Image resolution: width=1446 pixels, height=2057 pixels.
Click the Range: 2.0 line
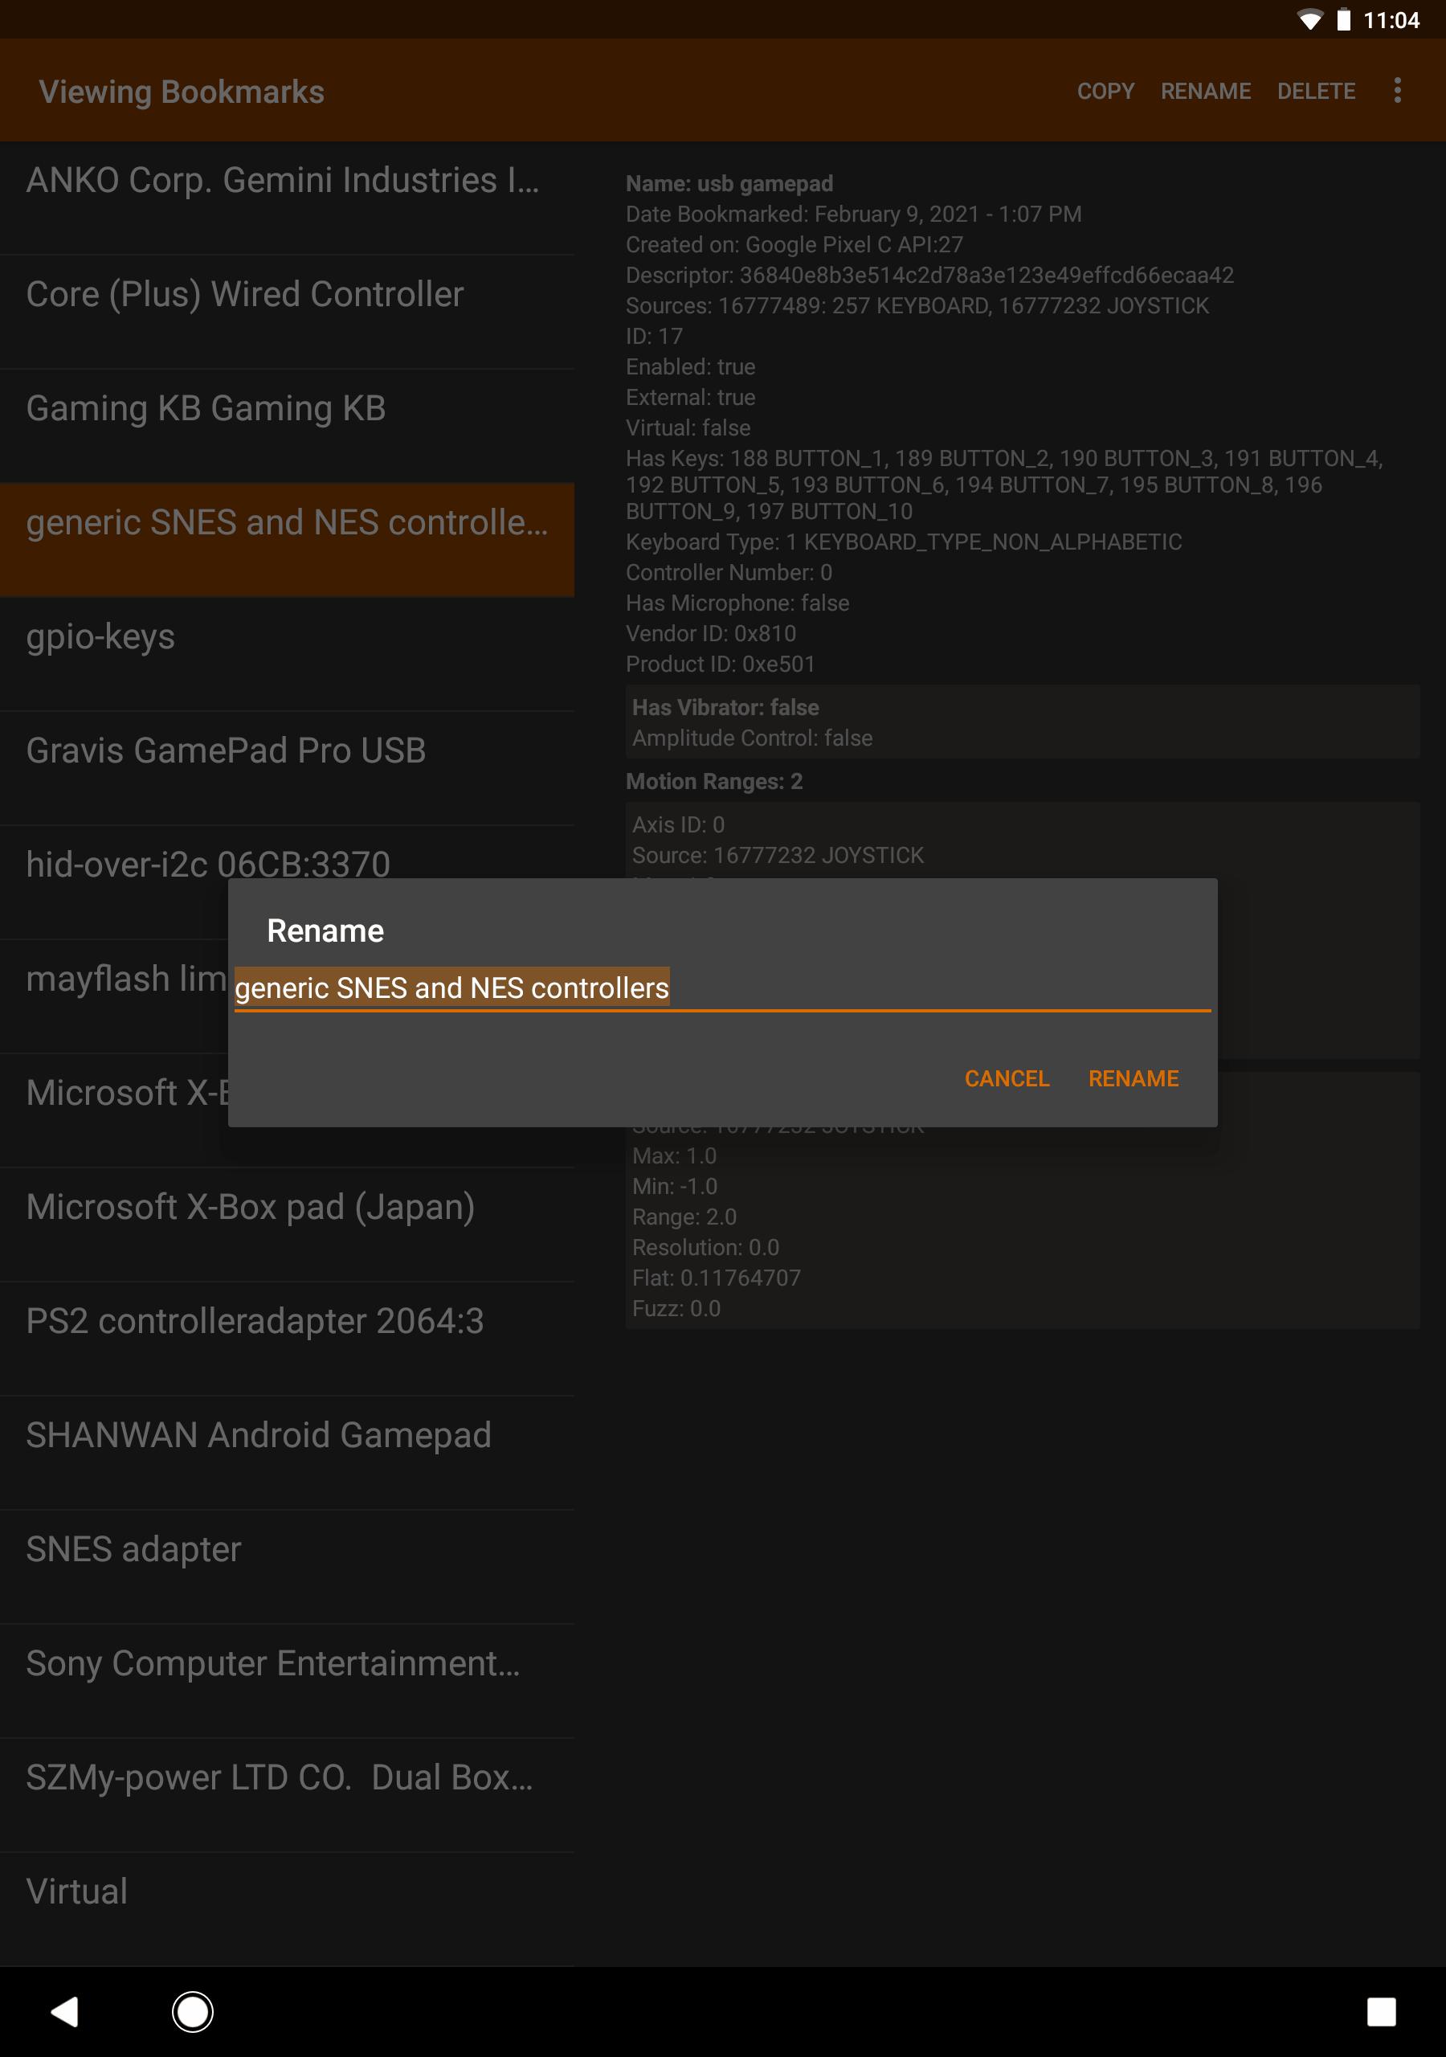click(684, 1217)
